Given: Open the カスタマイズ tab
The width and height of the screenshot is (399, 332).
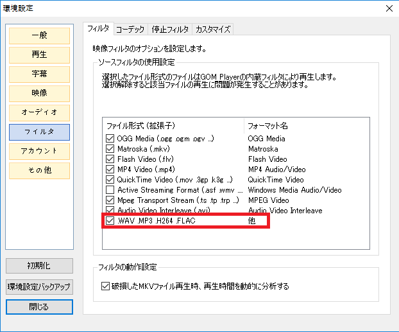Looking at the screenshot, I should click(x=212, y=29).
